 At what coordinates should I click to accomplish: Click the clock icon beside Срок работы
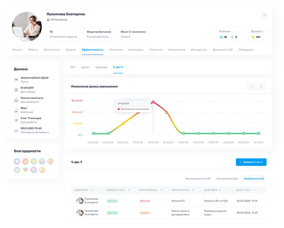click(x=16, y=120)
